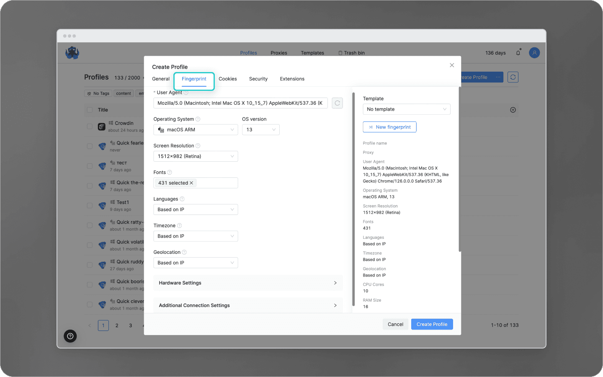The width and height of the screenshot is (603, 377).
Task: Open the Geolocation dropdown
Action: click(x=196, y=263)
